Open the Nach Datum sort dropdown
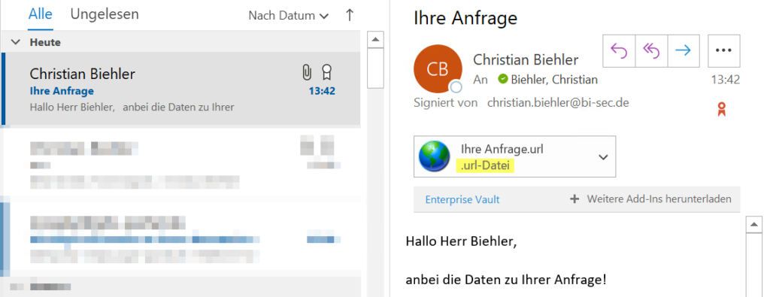Image resolution: width=770 pixels, height=297 pixels. (288, 16)
